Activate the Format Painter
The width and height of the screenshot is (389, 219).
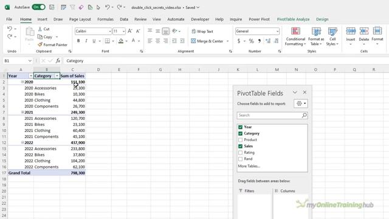coord(52,44)
